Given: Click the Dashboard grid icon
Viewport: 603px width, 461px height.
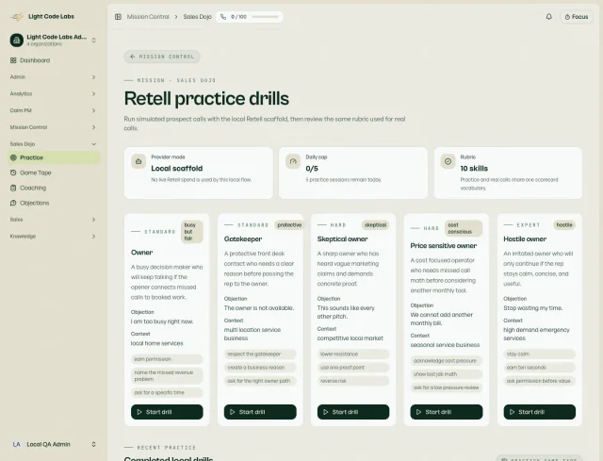Looking at the screenshot, I should [13, 60].
